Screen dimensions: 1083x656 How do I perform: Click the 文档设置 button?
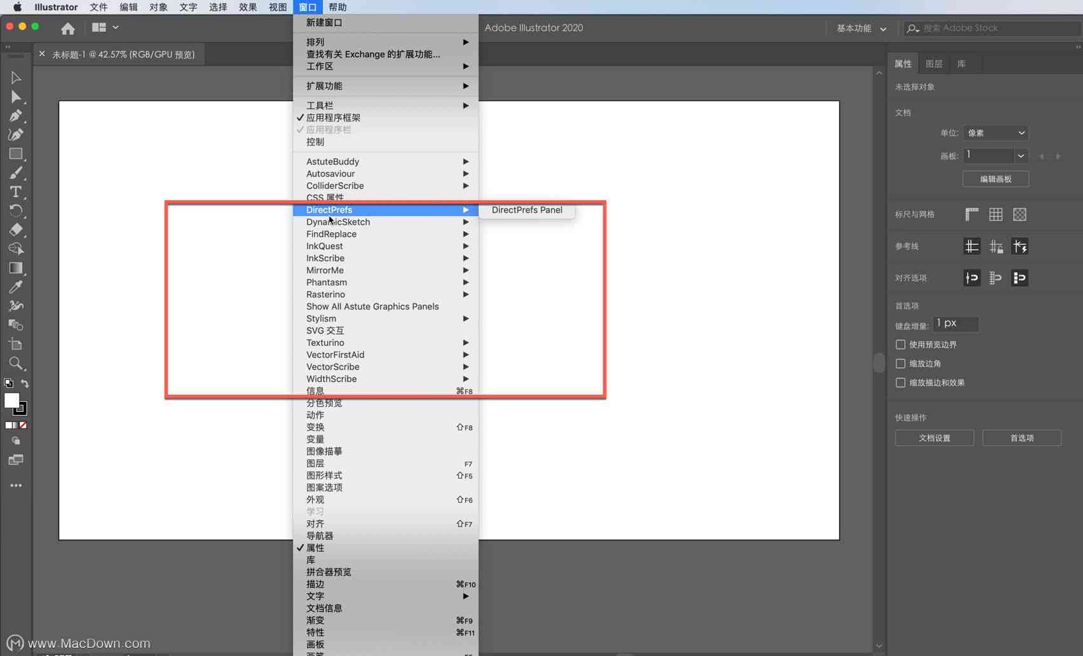click(x=934, y=438)
